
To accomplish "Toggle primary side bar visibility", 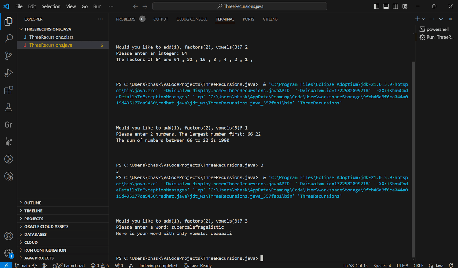I will pos(377,6).
